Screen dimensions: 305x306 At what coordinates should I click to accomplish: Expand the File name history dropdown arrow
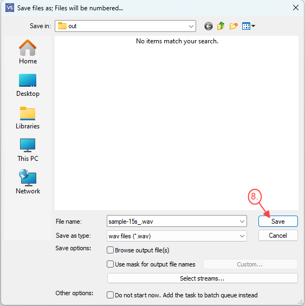[x=242, y=222]
